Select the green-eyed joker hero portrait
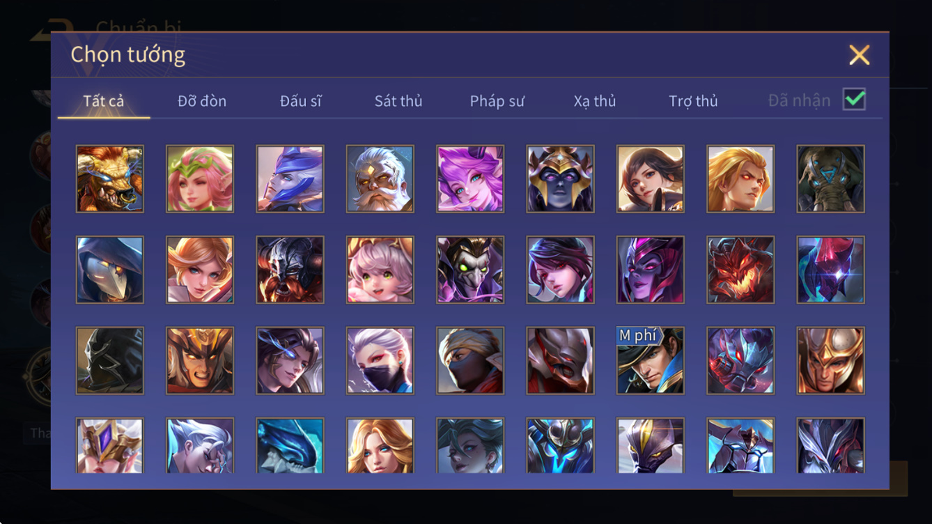 (470, 270)
